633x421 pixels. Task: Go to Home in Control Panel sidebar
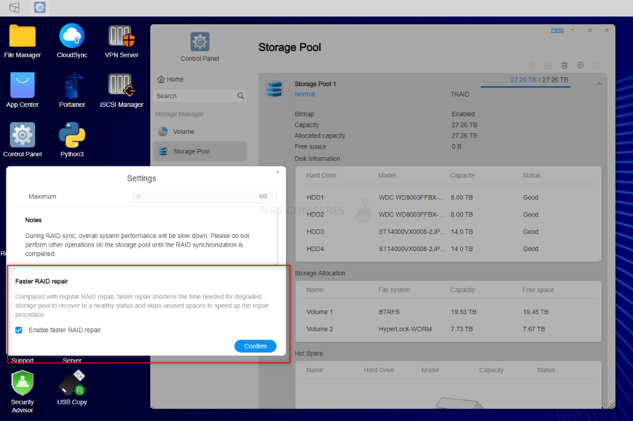(171, 79)
